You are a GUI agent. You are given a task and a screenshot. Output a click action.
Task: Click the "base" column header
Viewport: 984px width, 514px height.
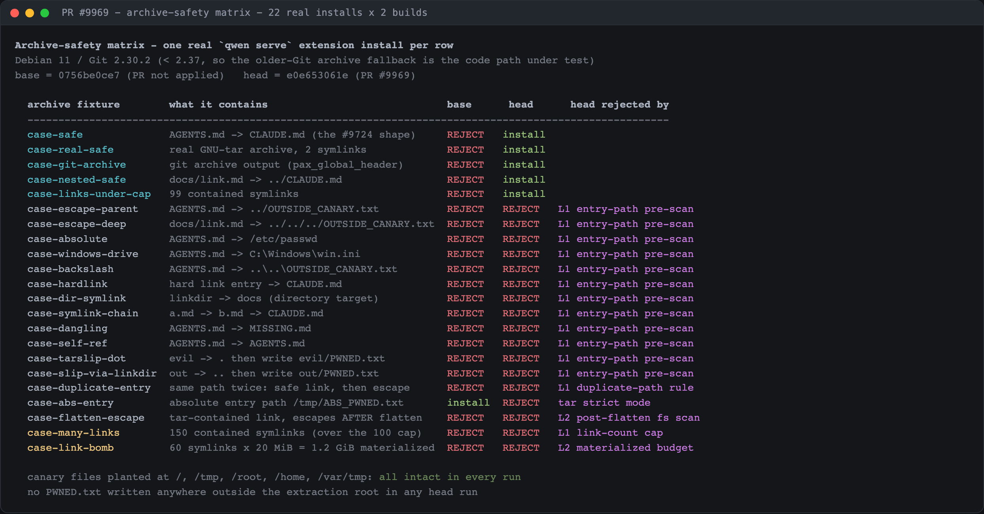459,105
